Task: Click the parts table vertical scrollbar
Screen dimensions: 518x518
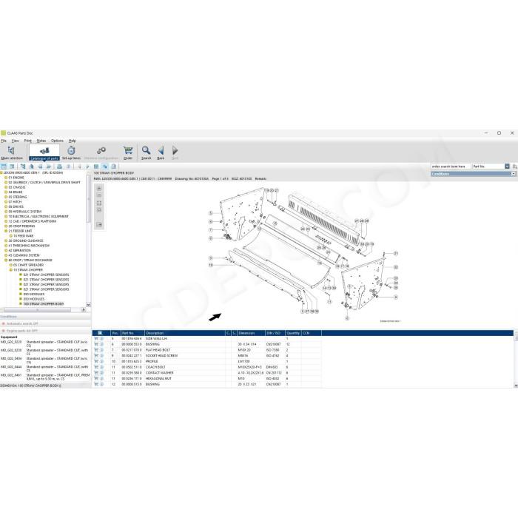Action: pos(516,360)
